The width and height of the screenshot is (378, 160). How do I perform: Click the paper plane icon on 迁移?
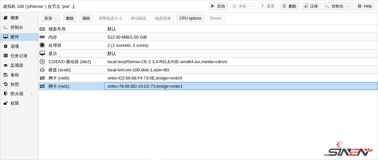(x=306, y=6)
